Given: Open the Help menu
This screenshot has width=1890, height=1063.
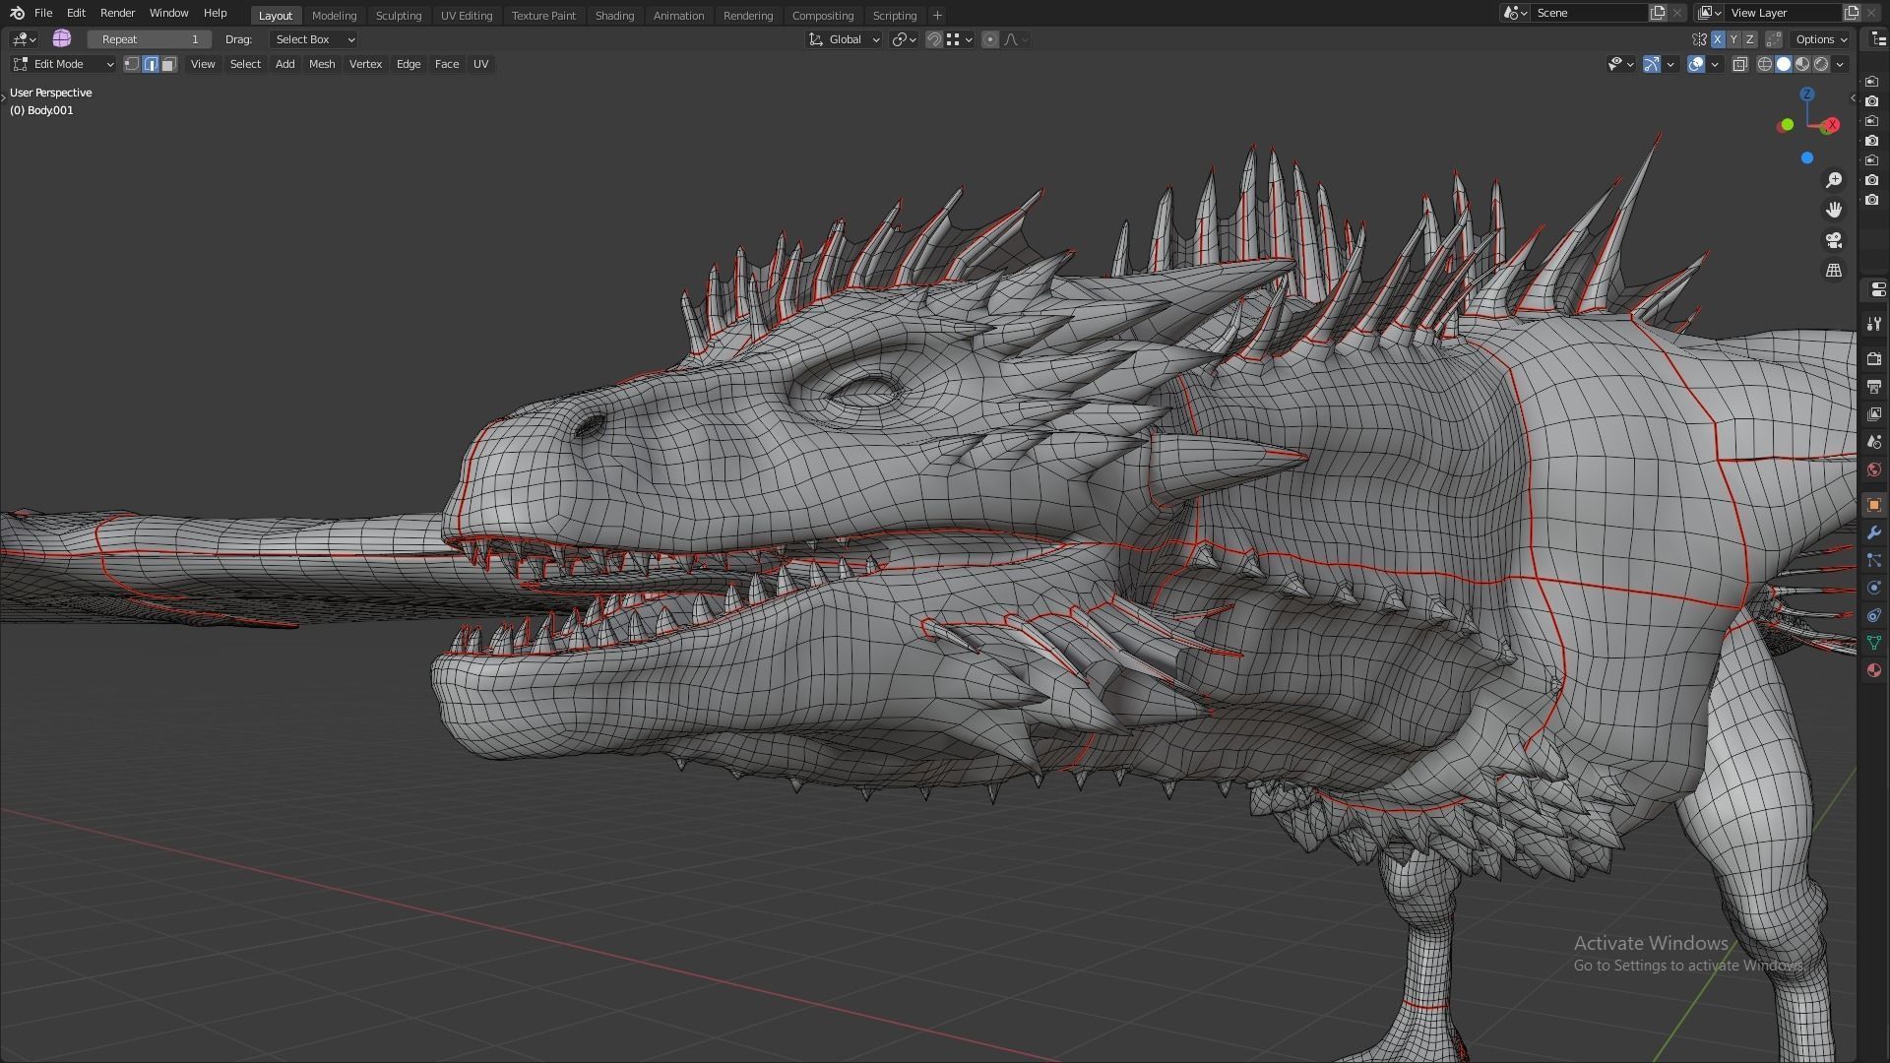Looking at the screenshot, I should 215,13.
